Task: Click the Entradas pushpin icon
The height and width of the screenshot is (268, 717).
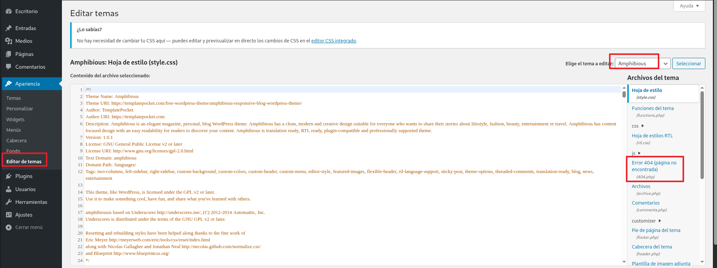Action: pos(9,28)
